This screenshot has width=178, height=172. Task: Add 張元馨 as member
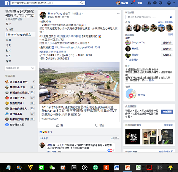(167, 55)
